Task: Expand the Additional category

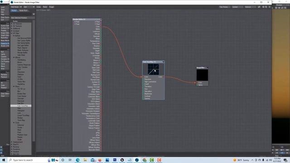Action: (x=12, y=29)
